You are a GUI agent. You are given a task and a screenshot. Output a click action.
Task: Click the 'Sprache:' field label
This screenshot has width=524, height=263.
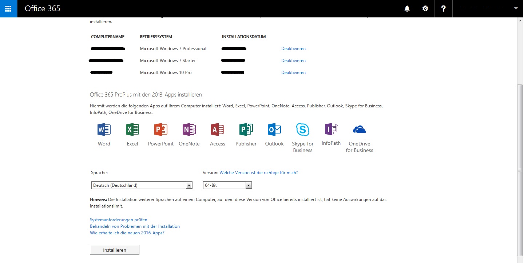tap(99, 173)
